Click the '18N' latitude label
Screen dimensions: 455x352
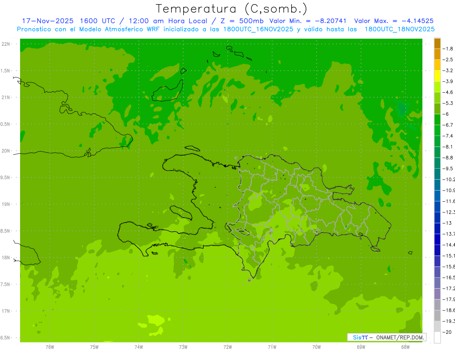click(6, 257)
